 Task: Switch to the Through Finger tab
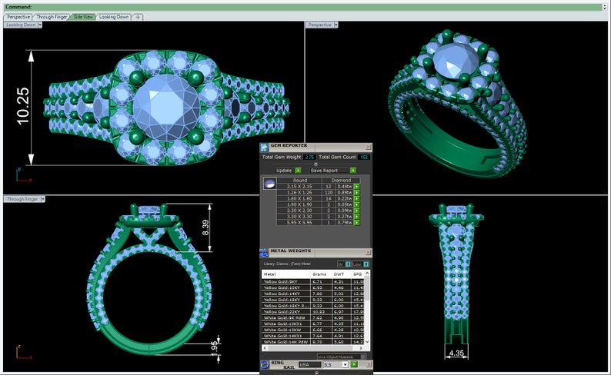click(52, 17)
